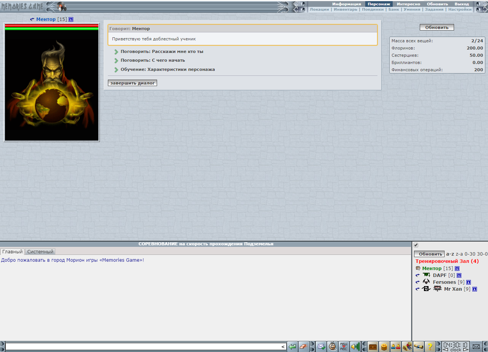Click the private-message arrow beside Fersones

418,282
